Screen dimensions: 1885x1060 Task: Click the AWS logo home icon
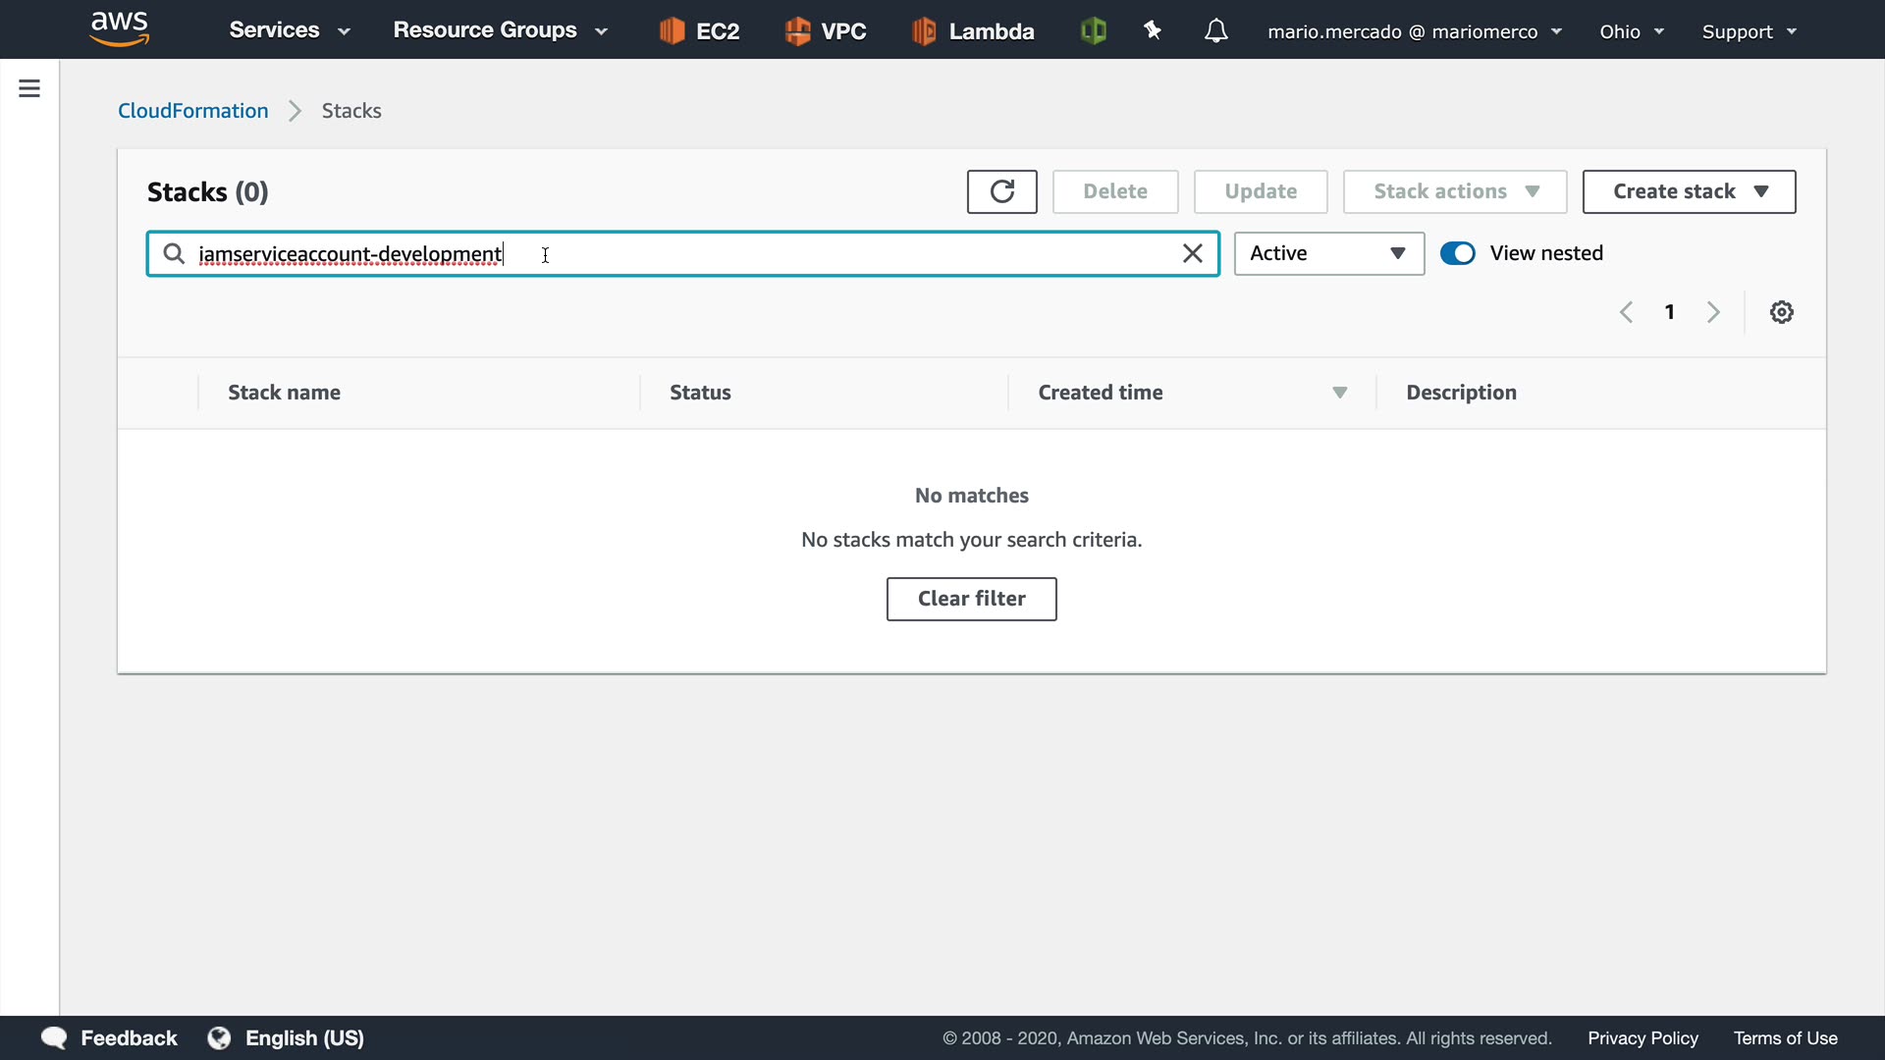click(x=119, y=28)
